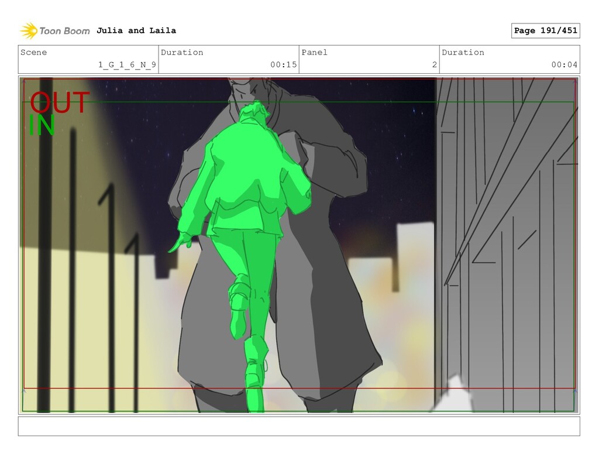Click the storyboard panel image
The image size is (599, 463).
pyautogui.click(x=299, y=245)
